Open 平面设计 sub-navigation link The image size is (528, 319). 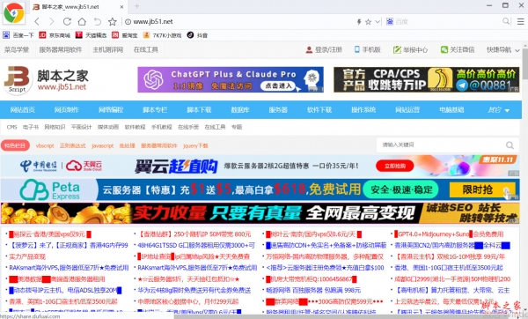pos(81,127)
